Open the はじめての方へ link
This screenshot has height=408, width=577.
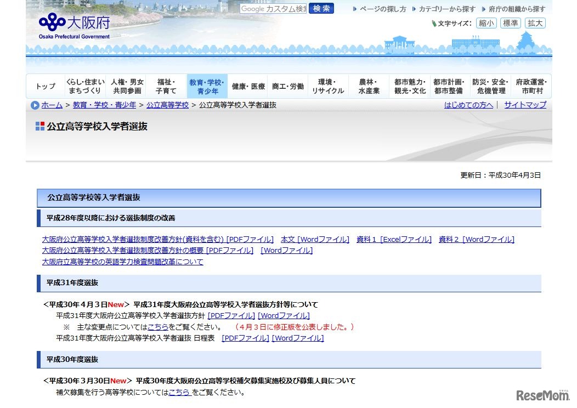468,105
